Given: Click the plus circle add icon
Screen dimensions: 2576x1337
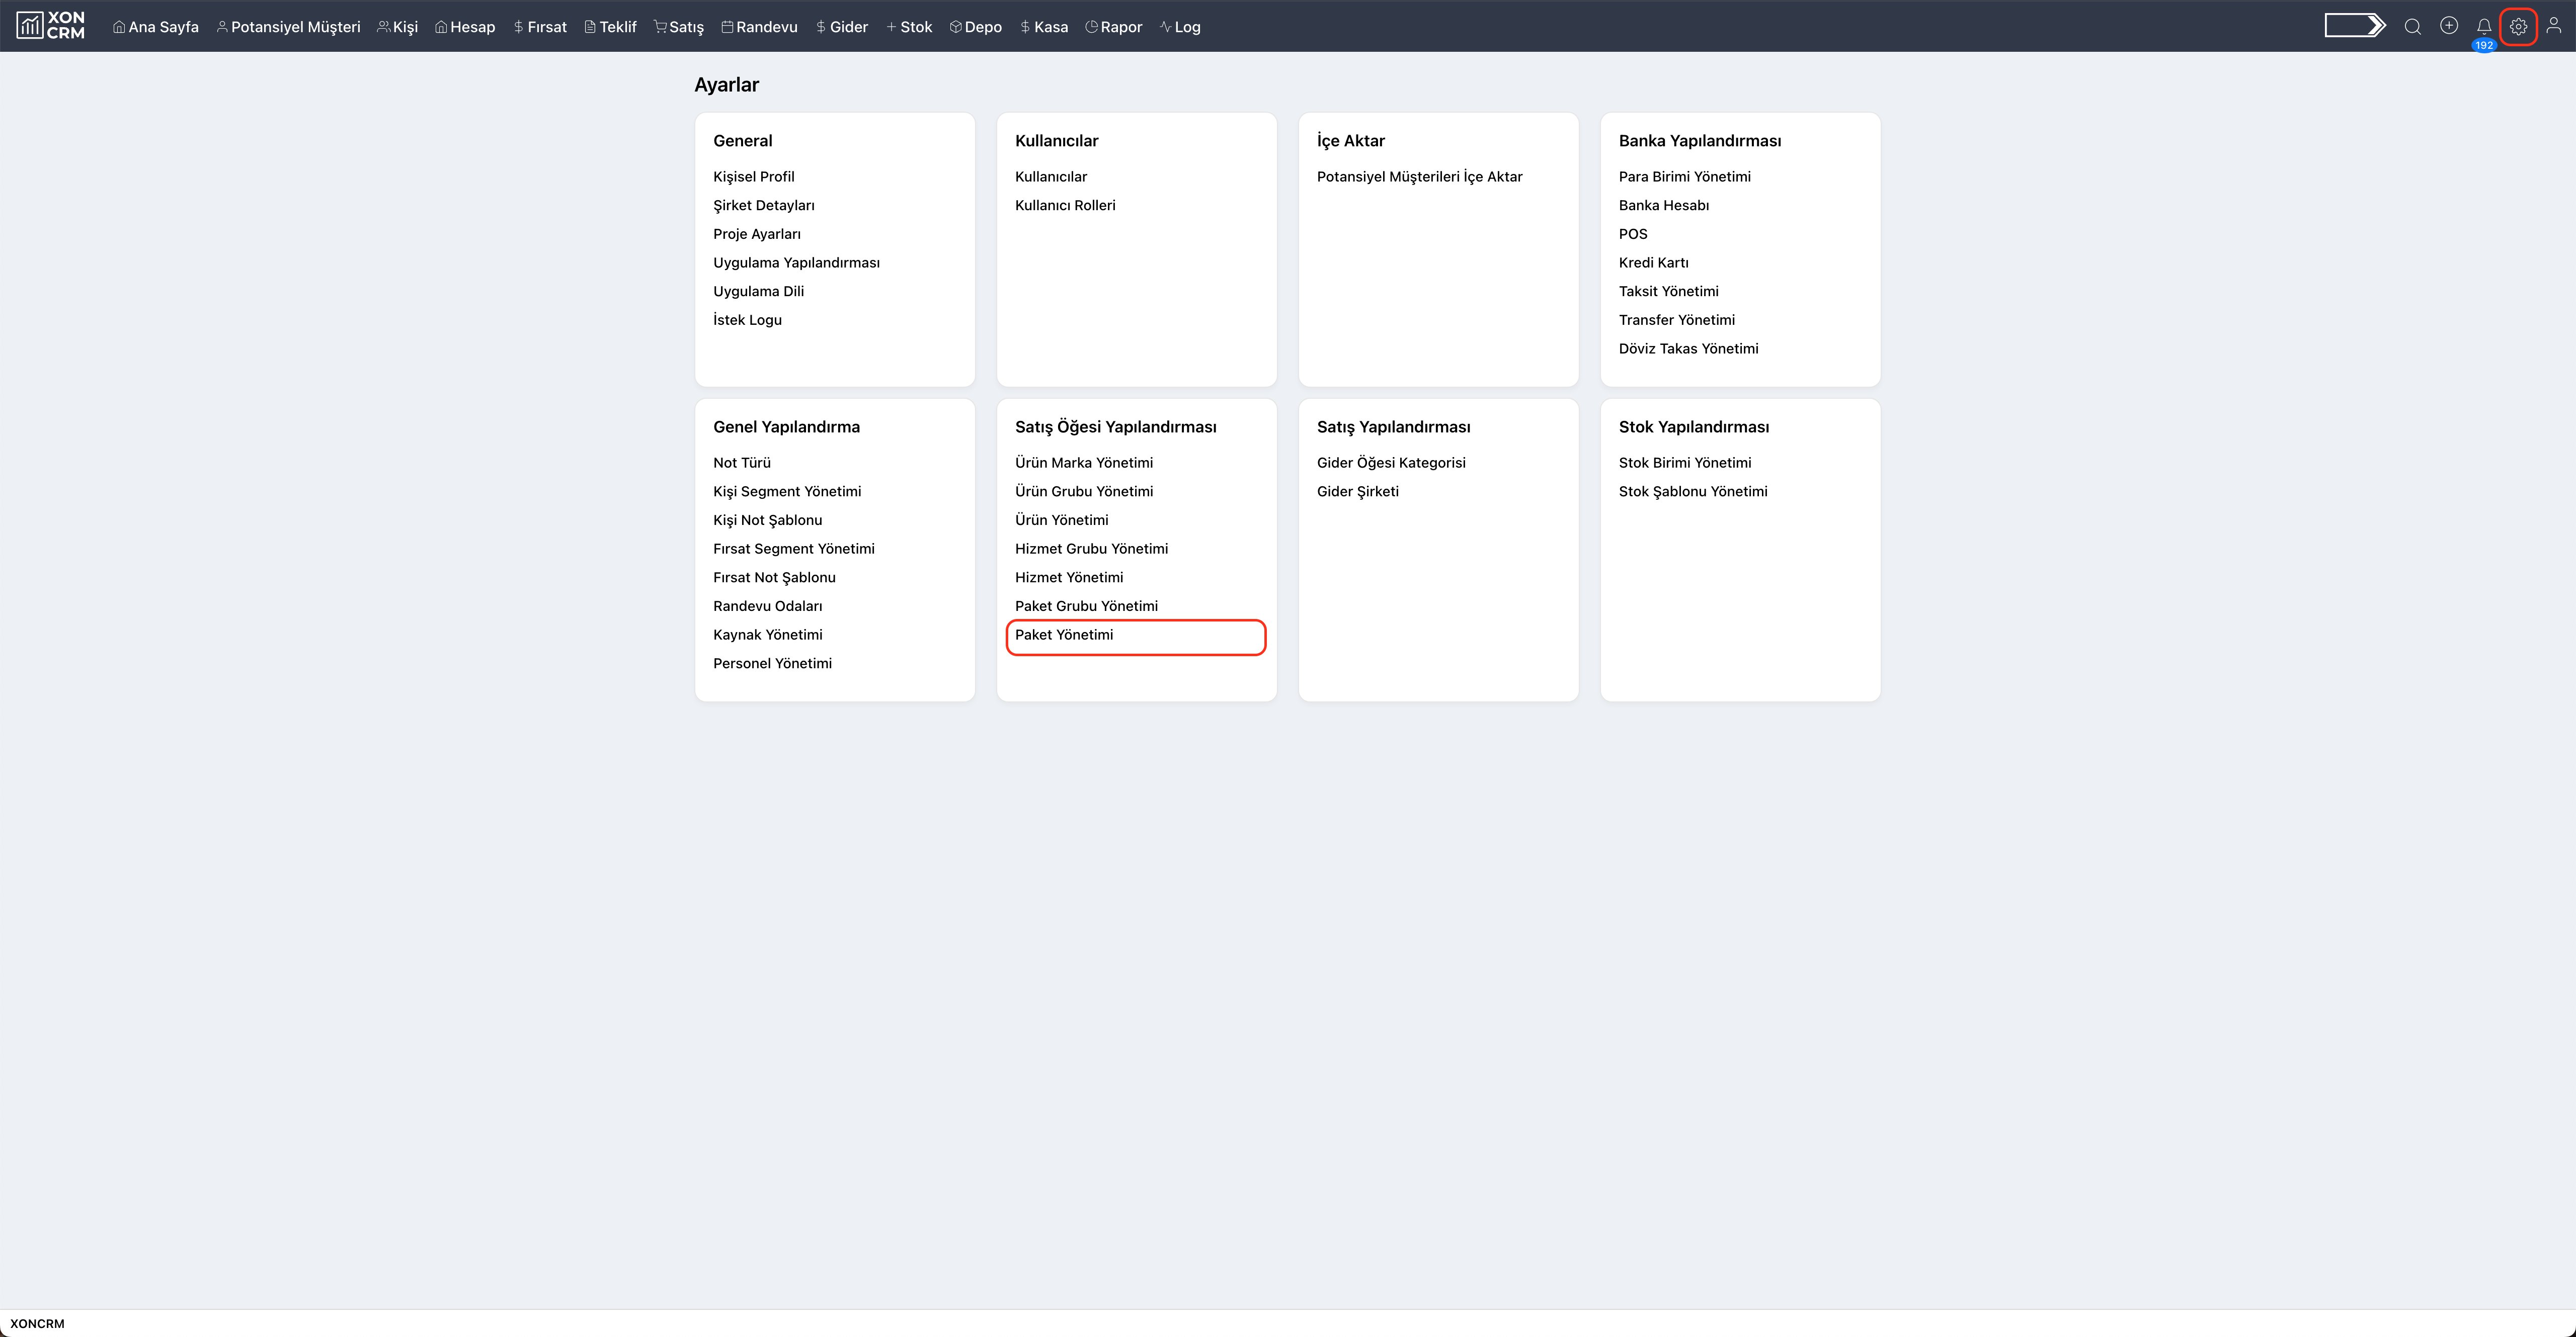Looking at the screenshot, I should point(2449,26).
